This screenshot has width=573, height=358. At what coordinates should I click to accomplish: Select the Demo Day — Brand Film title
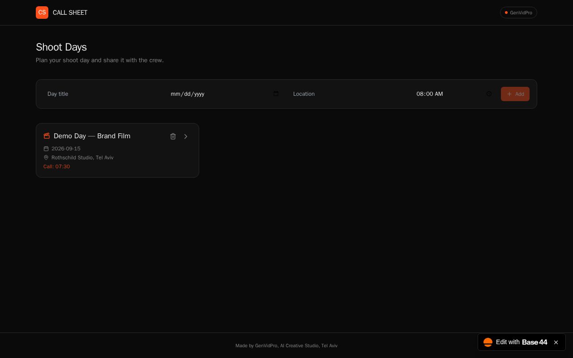92,136
